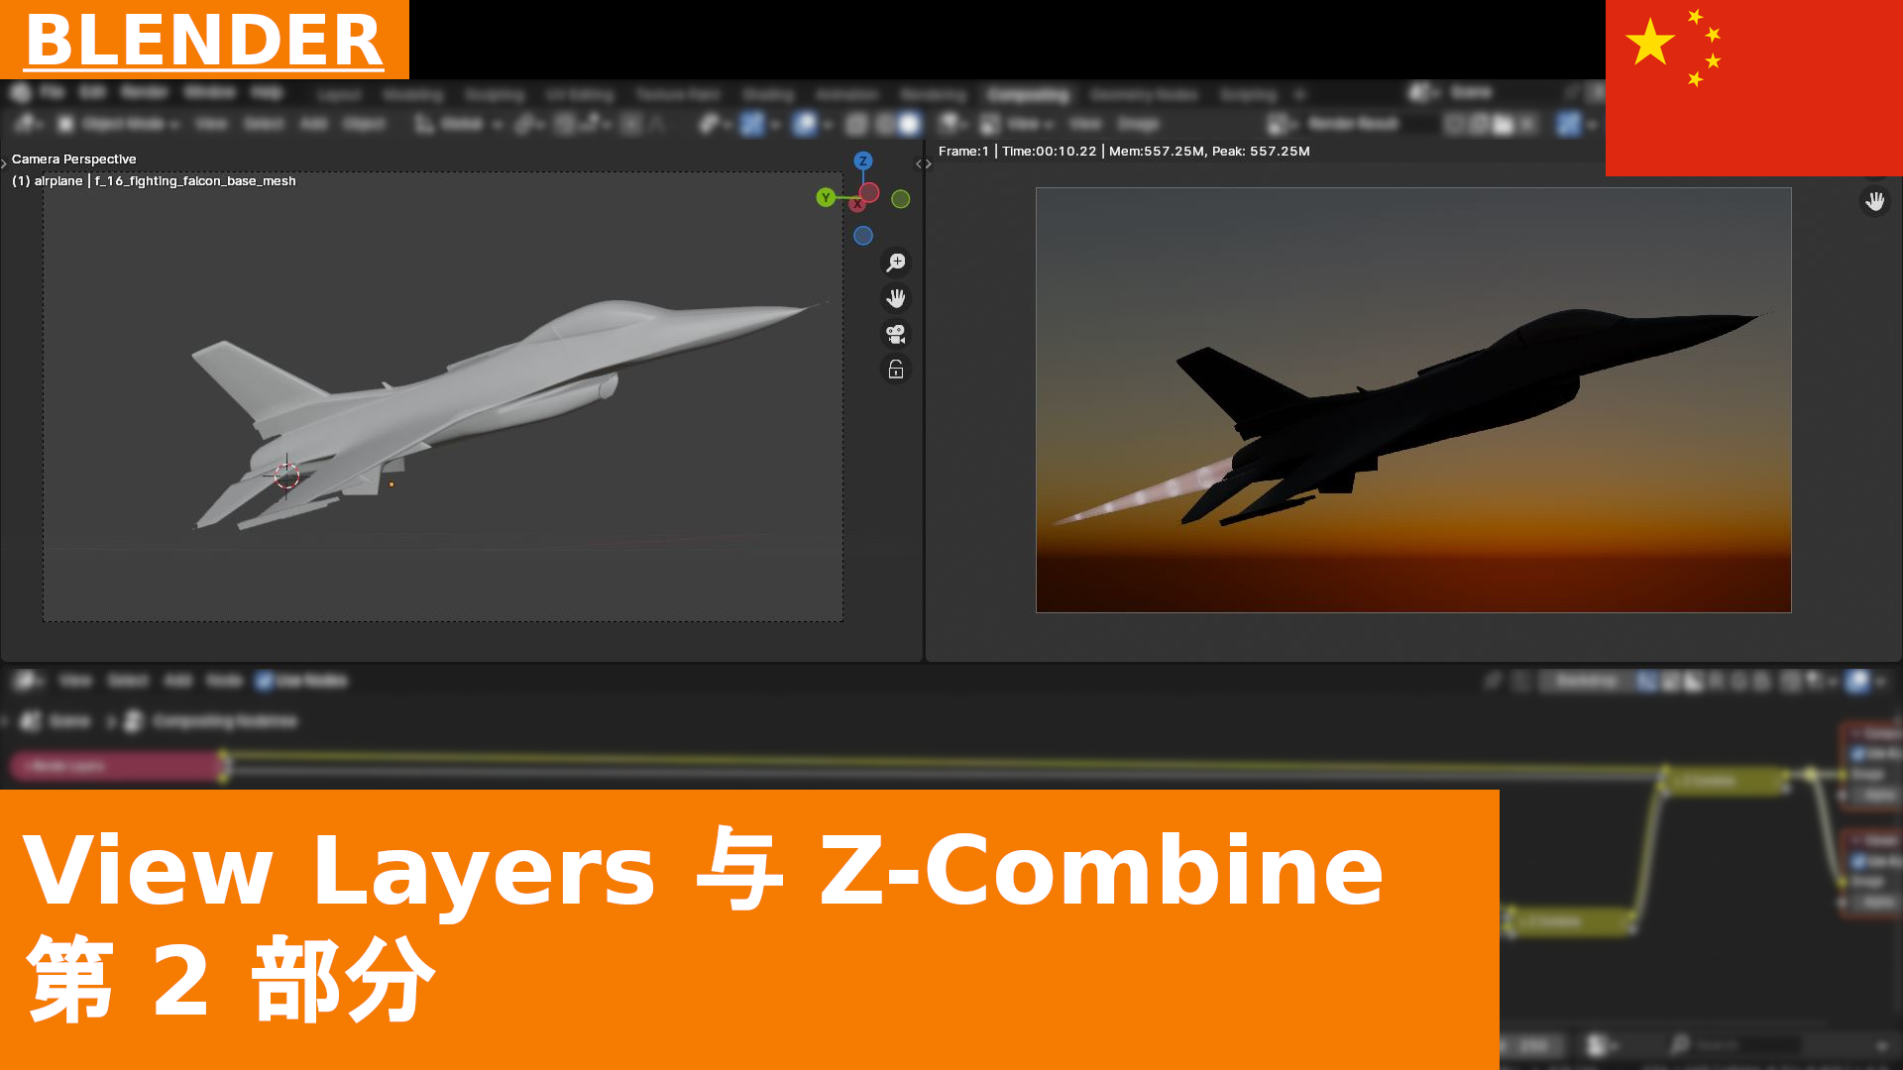Screen dimensions: 1903x1070
Task: Switch to the UV Editing workspace tab
Action: click(x=580, y=95)
